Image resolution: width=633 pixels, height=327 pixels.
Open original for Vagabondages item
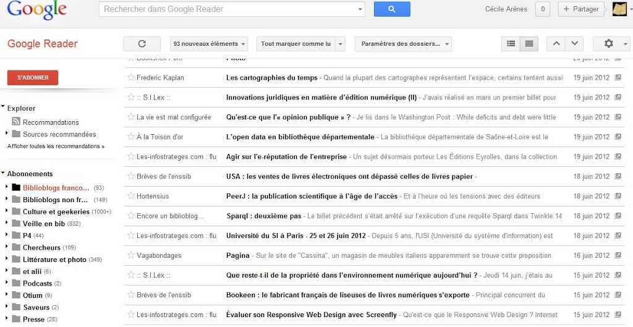tap(618, 255)
